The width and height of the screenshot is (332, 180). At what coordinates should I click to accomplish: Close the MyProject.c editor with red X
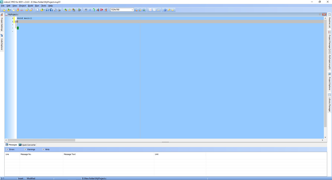tap(324, 14)
